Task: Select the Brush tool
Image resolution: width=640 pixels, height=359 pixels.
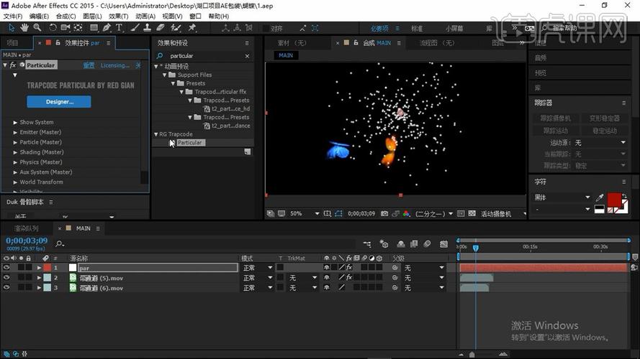Action: click(135, 28)
